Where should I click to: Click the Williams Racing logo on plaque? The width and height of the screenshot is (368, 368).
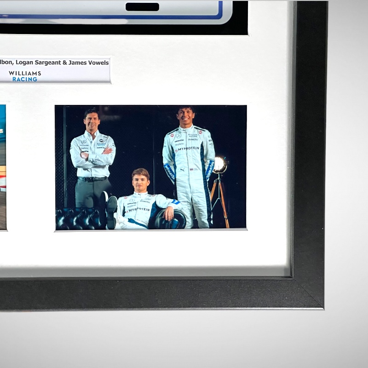(25, 76)
